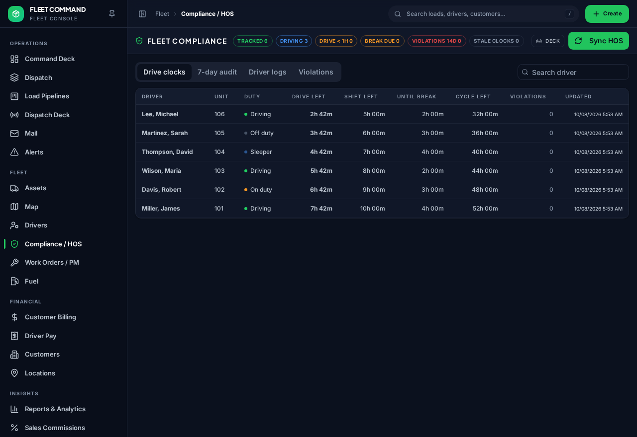This screenshot has width=637, height=437.
Task: Open Dispatch Deck page
Action: [64, 115]
